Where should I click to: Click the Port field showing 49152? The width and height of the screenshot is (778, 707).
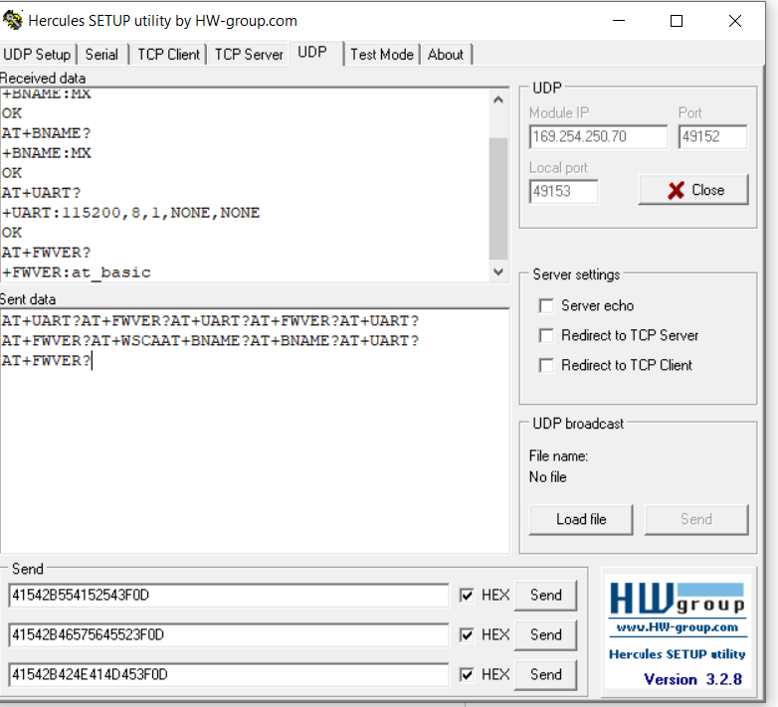tap(712, 136)
